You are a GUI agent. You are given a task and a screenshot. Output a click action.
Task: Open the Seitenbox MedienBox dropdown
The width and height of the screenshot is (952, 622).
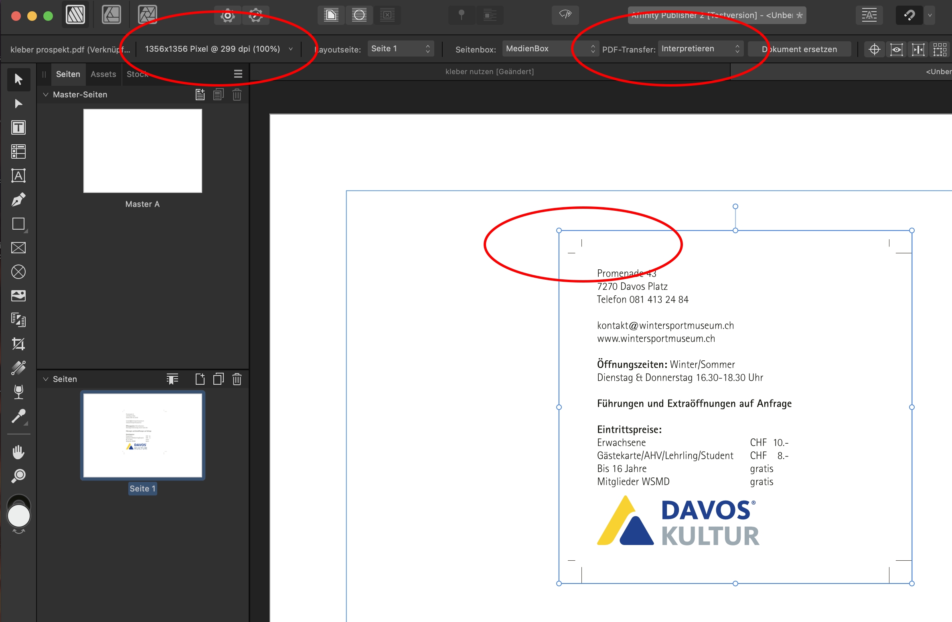pos(550,49)
